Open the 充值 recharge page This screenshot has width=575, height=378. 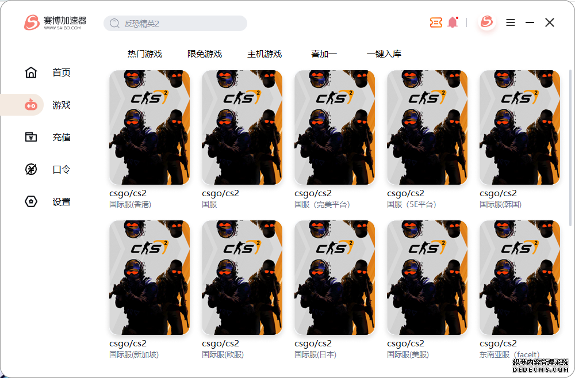[48, 138]
